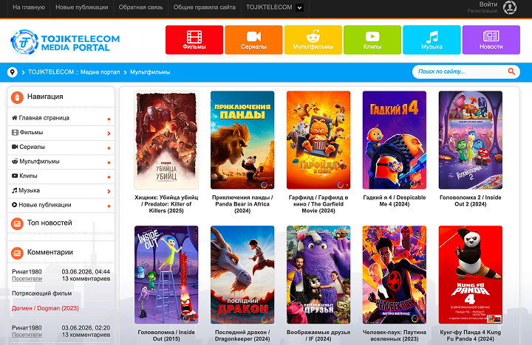This screenshot has height=345, width=532.
Task: Focus the Поиск по сайту search field
Action: point(460,72)
